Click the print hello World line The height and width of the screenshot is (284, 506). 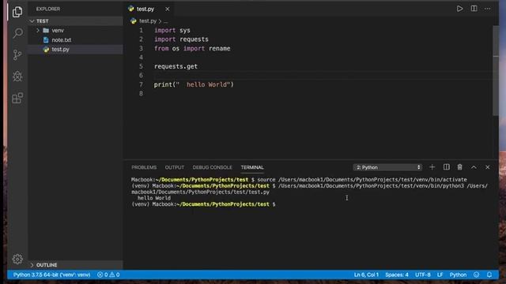pos(194,84)
